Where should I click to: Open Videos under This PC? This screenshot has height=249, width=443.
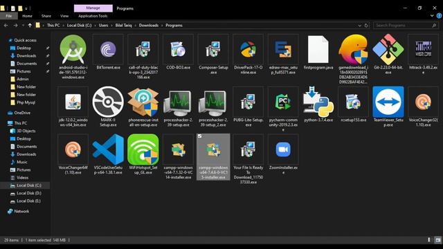click(22, 178)
